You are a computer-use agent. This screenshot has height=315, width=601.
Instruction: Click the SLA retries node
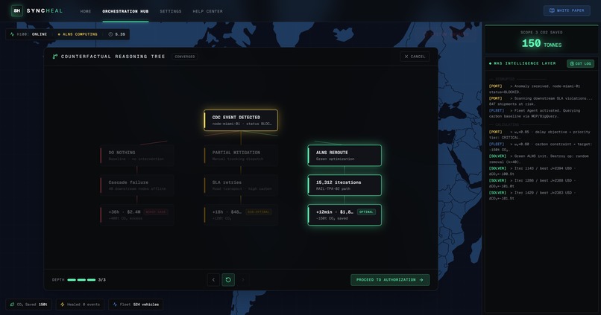pyautogui.click(x=241, y=185)
